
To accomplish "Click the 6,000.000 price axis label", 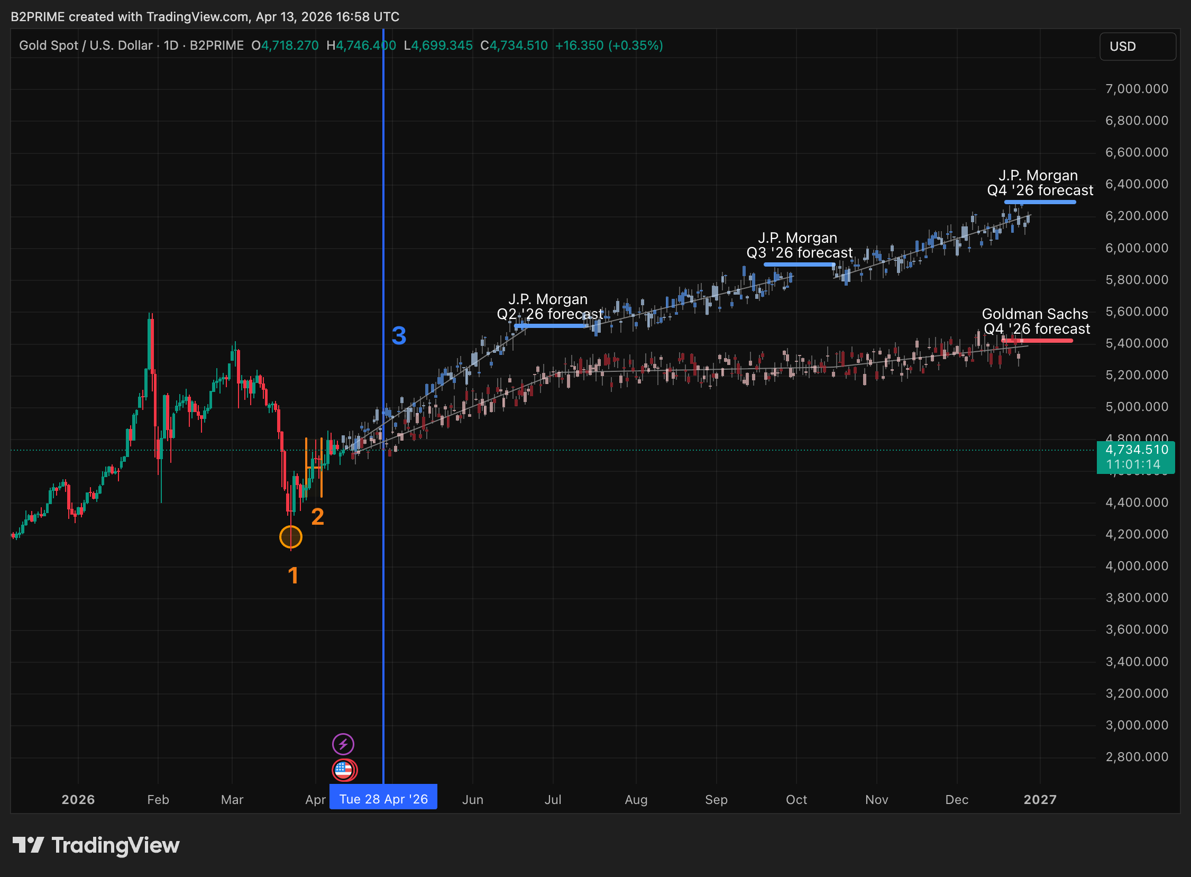I will [x=1137, y=248].
